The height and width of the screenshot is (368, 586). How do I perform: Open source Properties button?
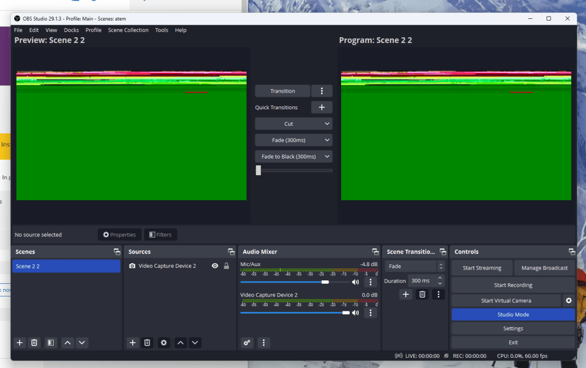tap(120, 235)
